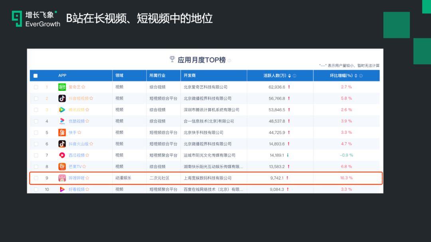Click the Bilibili app icon

(62, 178)
